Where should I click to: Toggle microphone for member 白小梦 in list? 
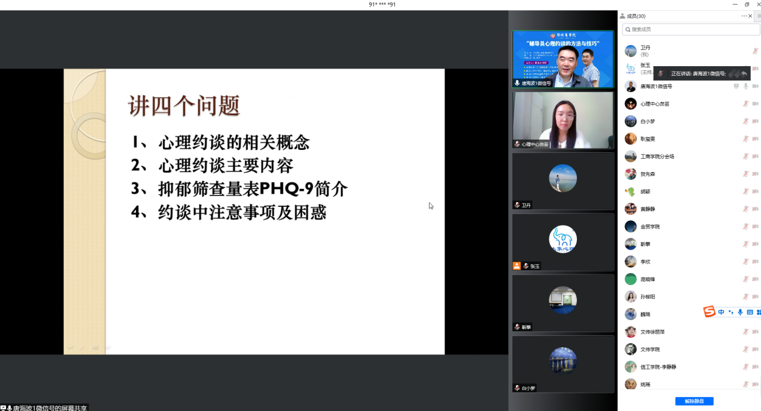(x=746, y=121)
